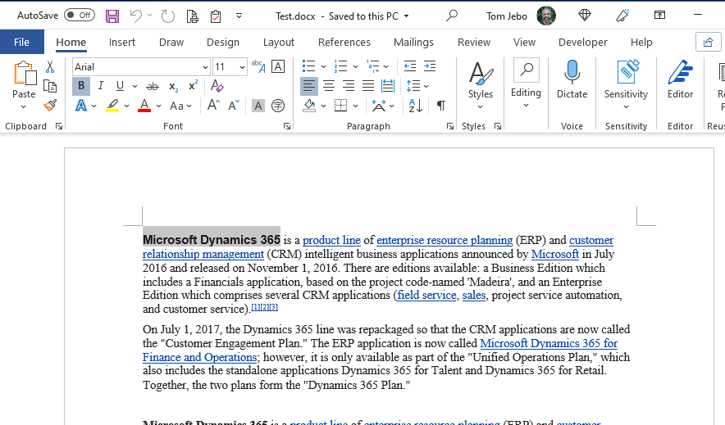Toggle AutoSave switch on
Viewport: 725px width, 425px height.
[79, 16]
